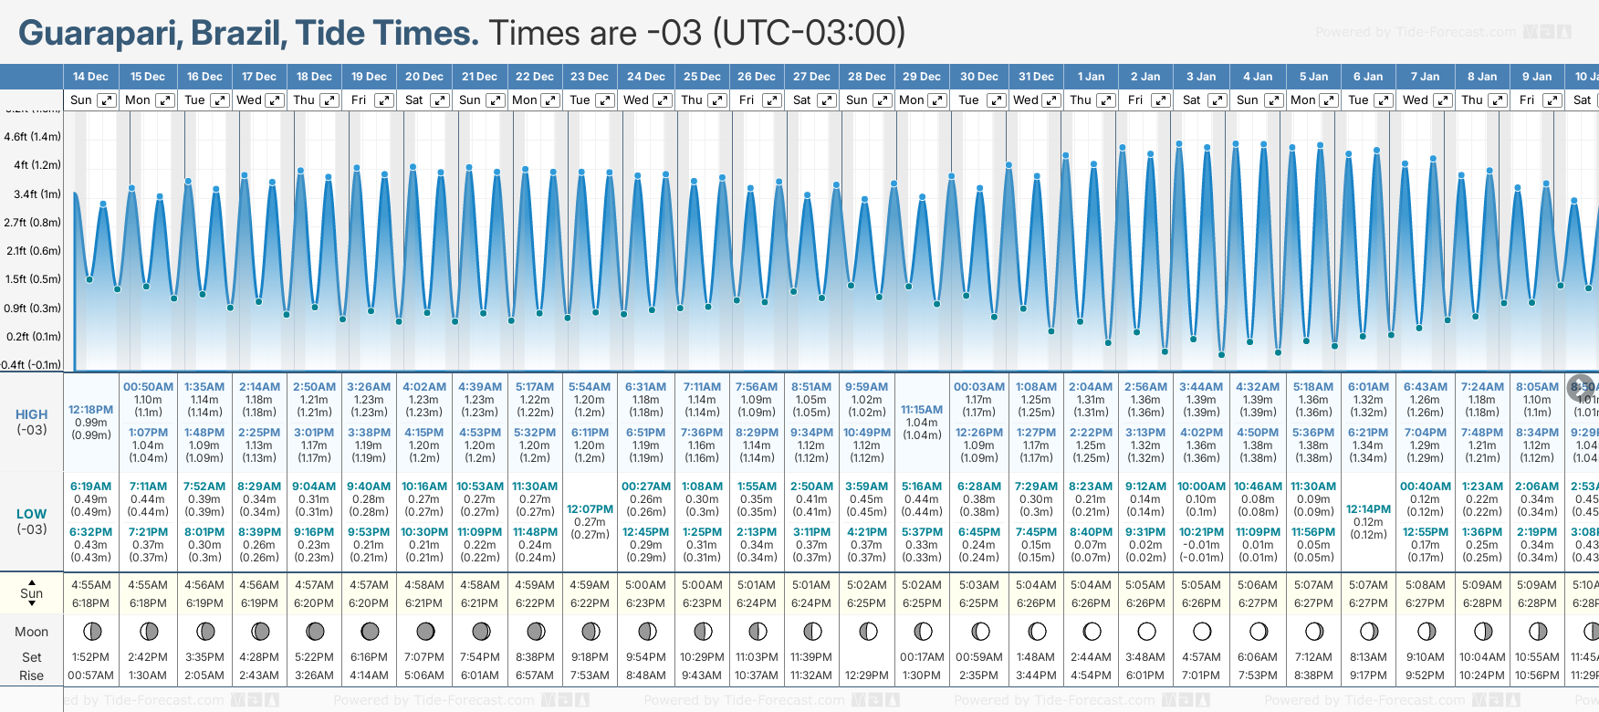Image resolution: width=1599 pixels, height=712 pixels.
Task: Click the moon phase icon for 27 Dec
Action: click(812, 631)
